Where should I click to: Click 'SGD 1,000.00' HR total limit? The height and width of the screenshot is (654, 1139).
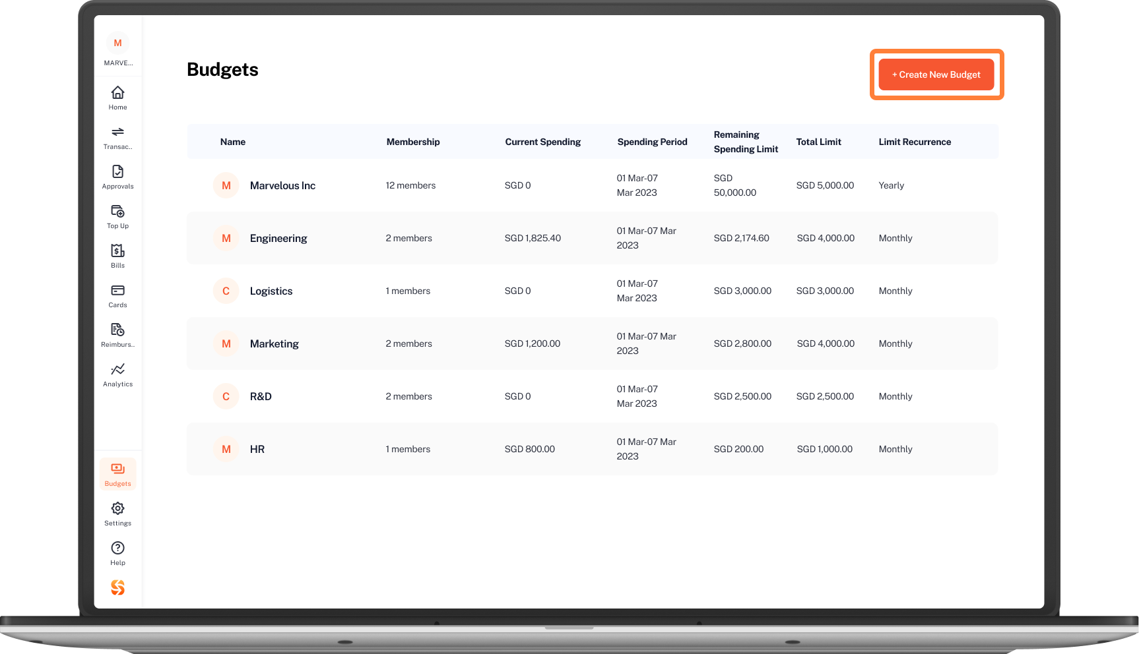point(824,449)
